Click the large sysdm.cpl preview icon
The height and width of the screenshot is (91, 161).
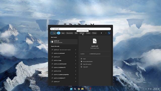(95, 41)
